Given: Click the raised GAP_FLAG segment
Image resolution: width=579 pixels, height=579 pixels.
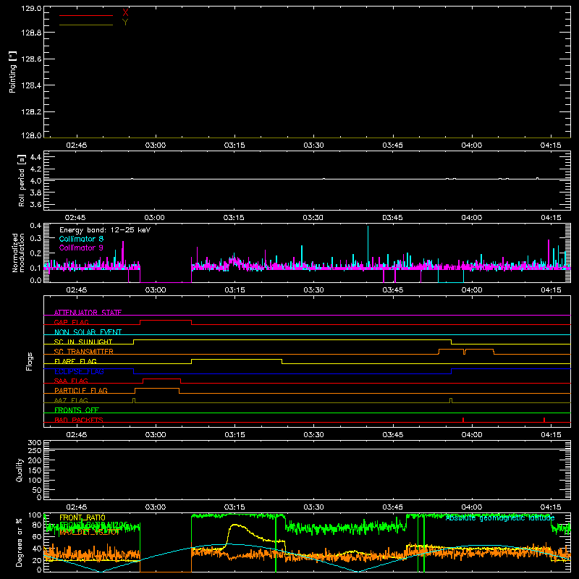Looking at the screenshot, I should click(x=166, y=320).
